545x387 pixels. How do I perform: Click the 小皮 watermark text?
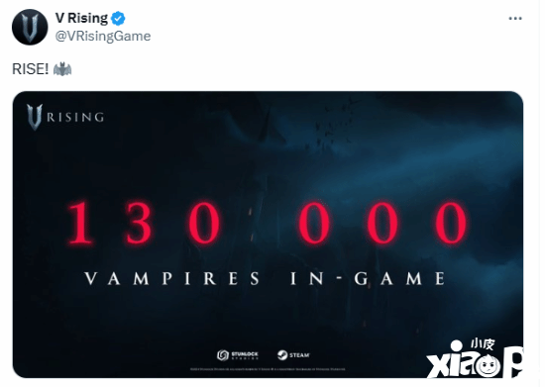coord(483,344)
